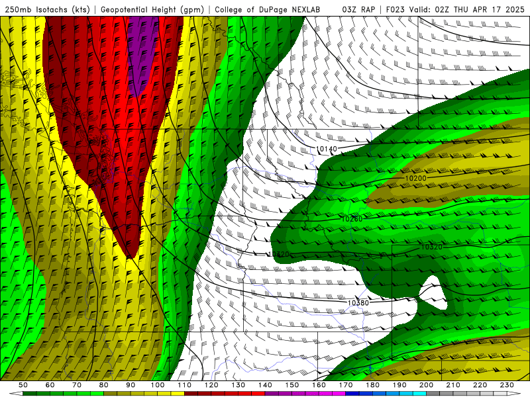This screenshot has width=530, height=397.
Task: Click the 210 label on the color scale
Action: (453, 385)
